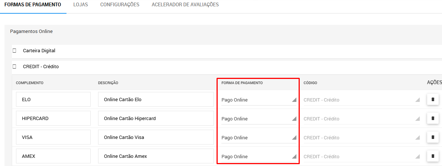Open the Código dropdown in ELO row
Screen dimensions: 442x166
361,100
